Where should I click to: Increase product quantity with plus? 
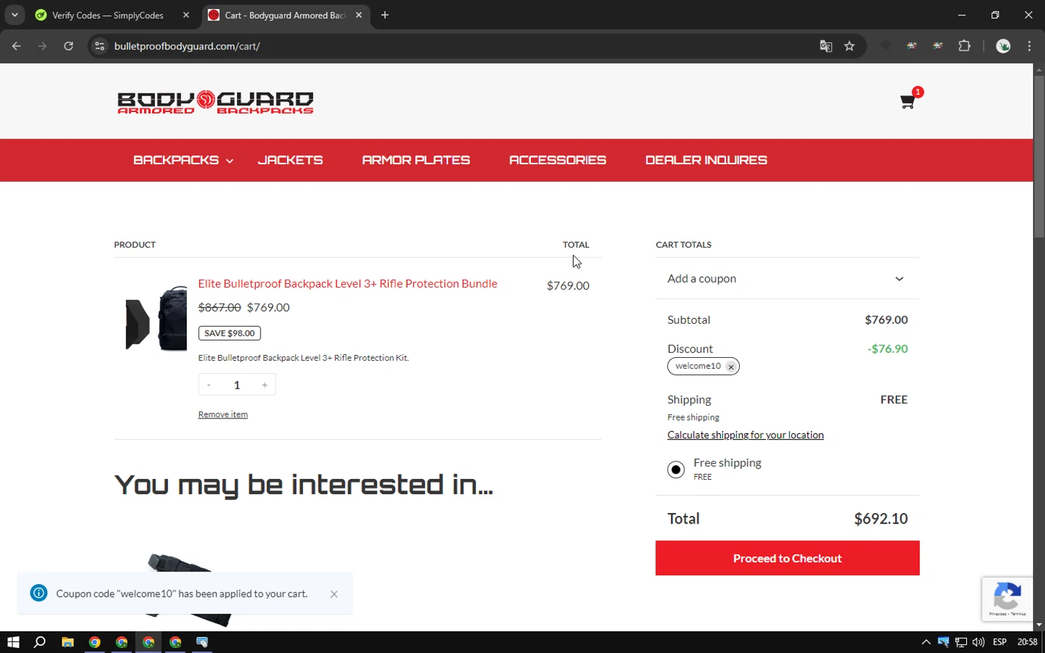click(265, 385)
